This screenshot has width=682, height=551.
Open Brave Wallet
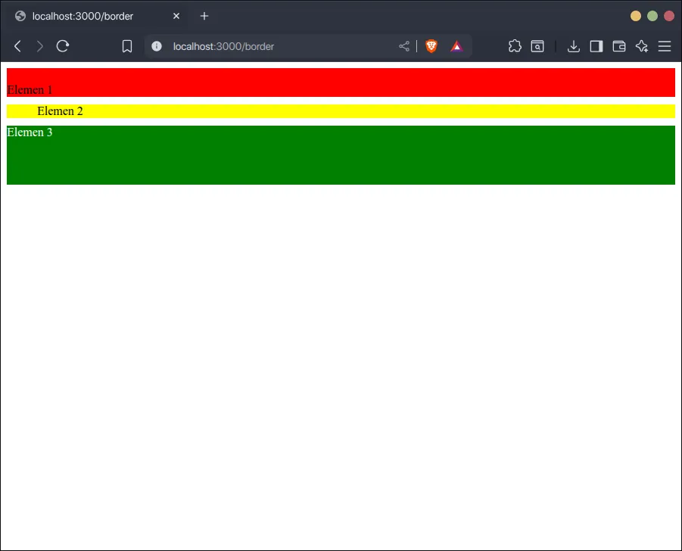(x=619, y=46)
